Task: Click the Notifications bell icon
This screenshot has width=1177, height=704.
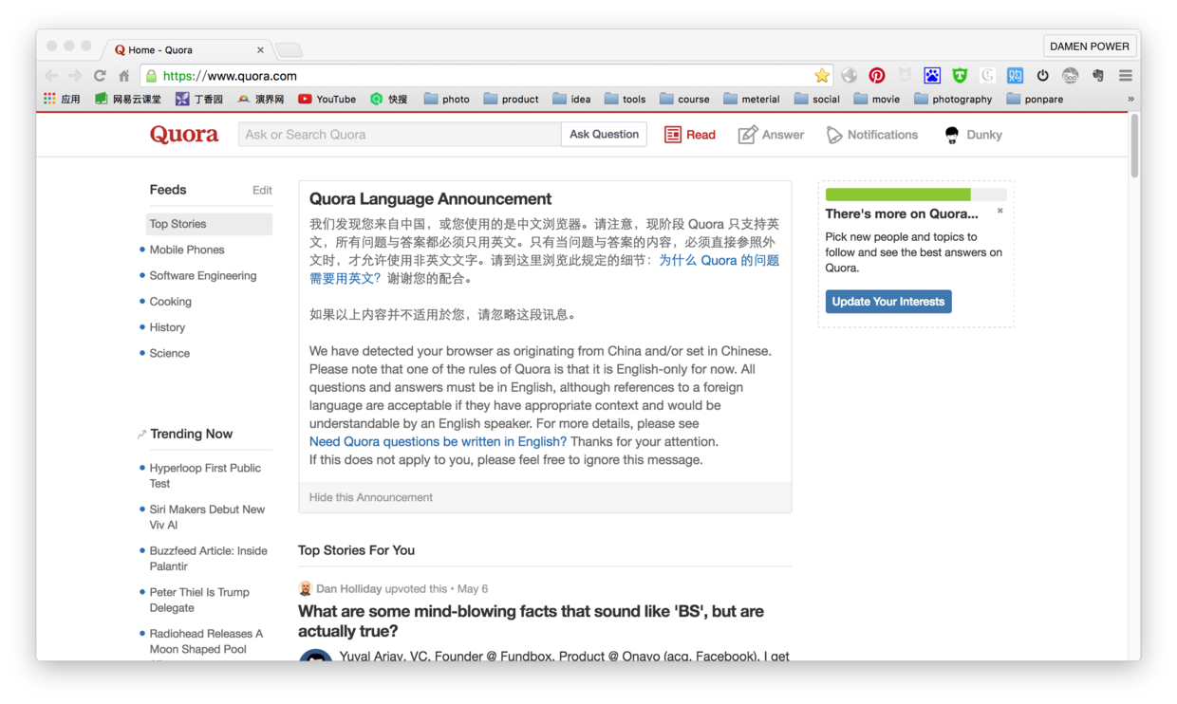Action: coord(833,135)
